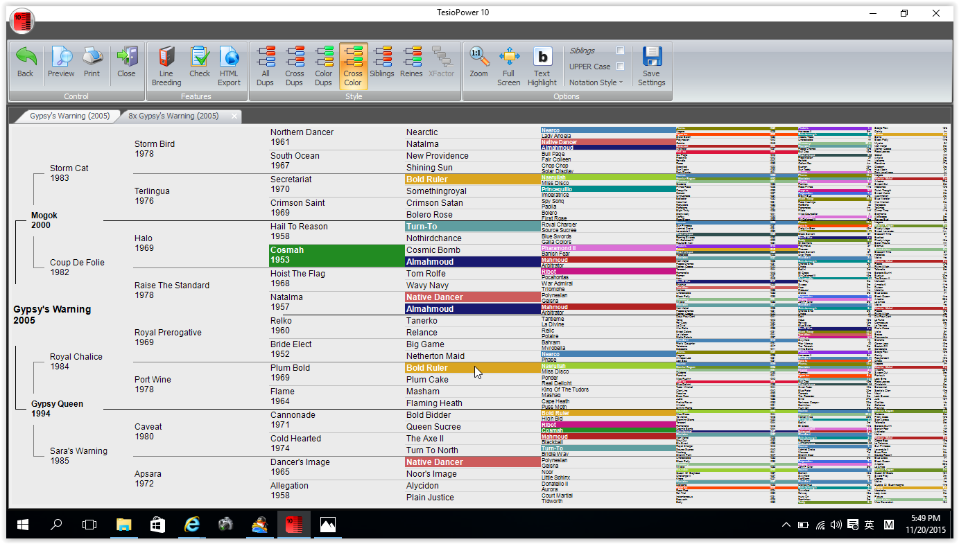Click Native Dancer cell above Noor's Image

point(472,462)
